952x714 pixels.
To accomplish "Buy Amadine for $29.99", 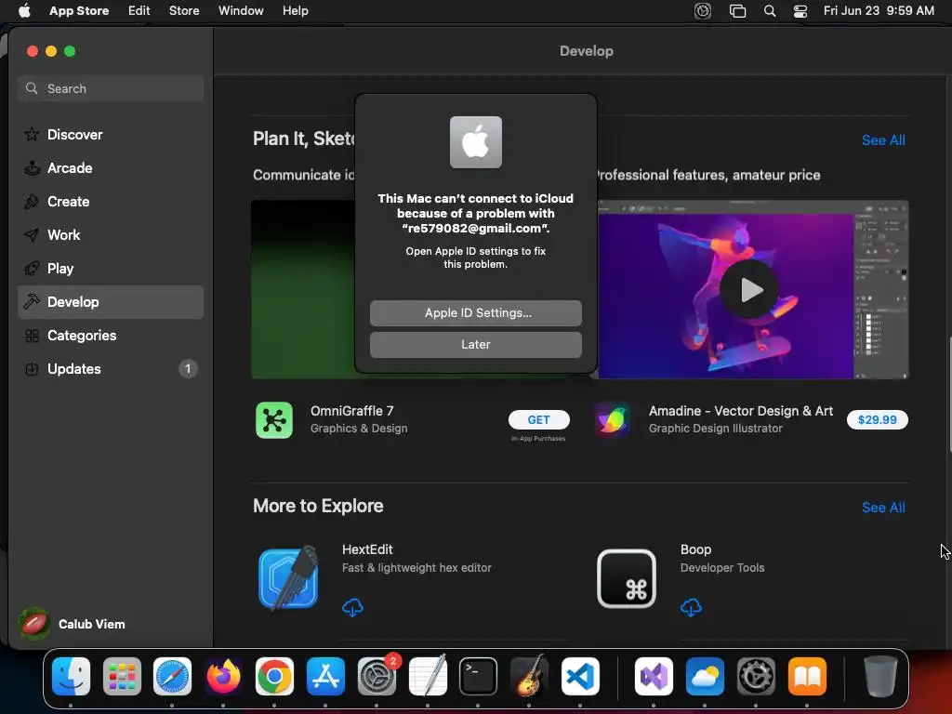I will 877,419.
